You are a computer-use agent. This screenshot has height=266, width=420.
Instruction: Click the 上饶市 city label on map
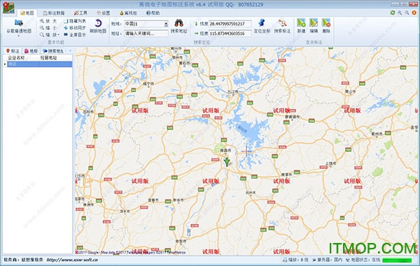(x=330, y=163)
